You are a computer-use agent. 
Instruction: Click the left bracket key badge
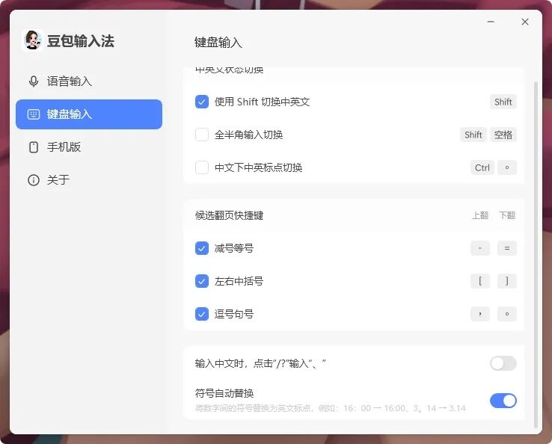pos(480,281)
